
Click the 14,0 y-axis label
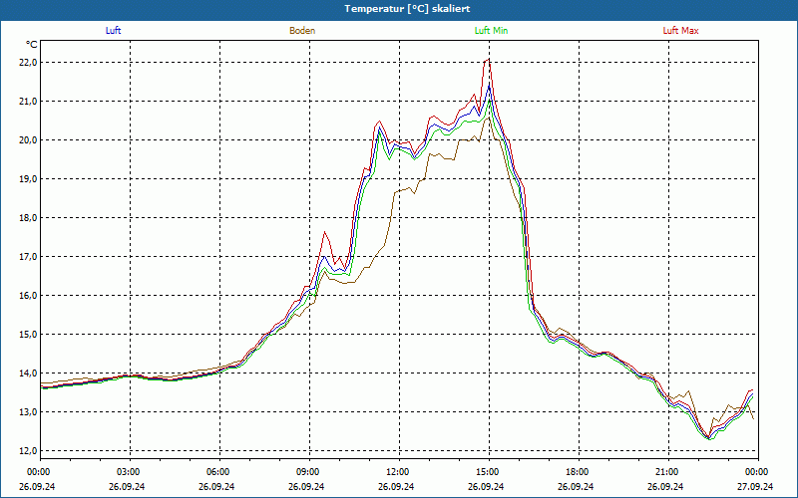[28, 373]
